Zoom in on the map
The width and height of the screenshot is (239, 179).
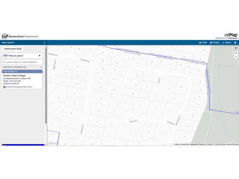tap(236, 53)
